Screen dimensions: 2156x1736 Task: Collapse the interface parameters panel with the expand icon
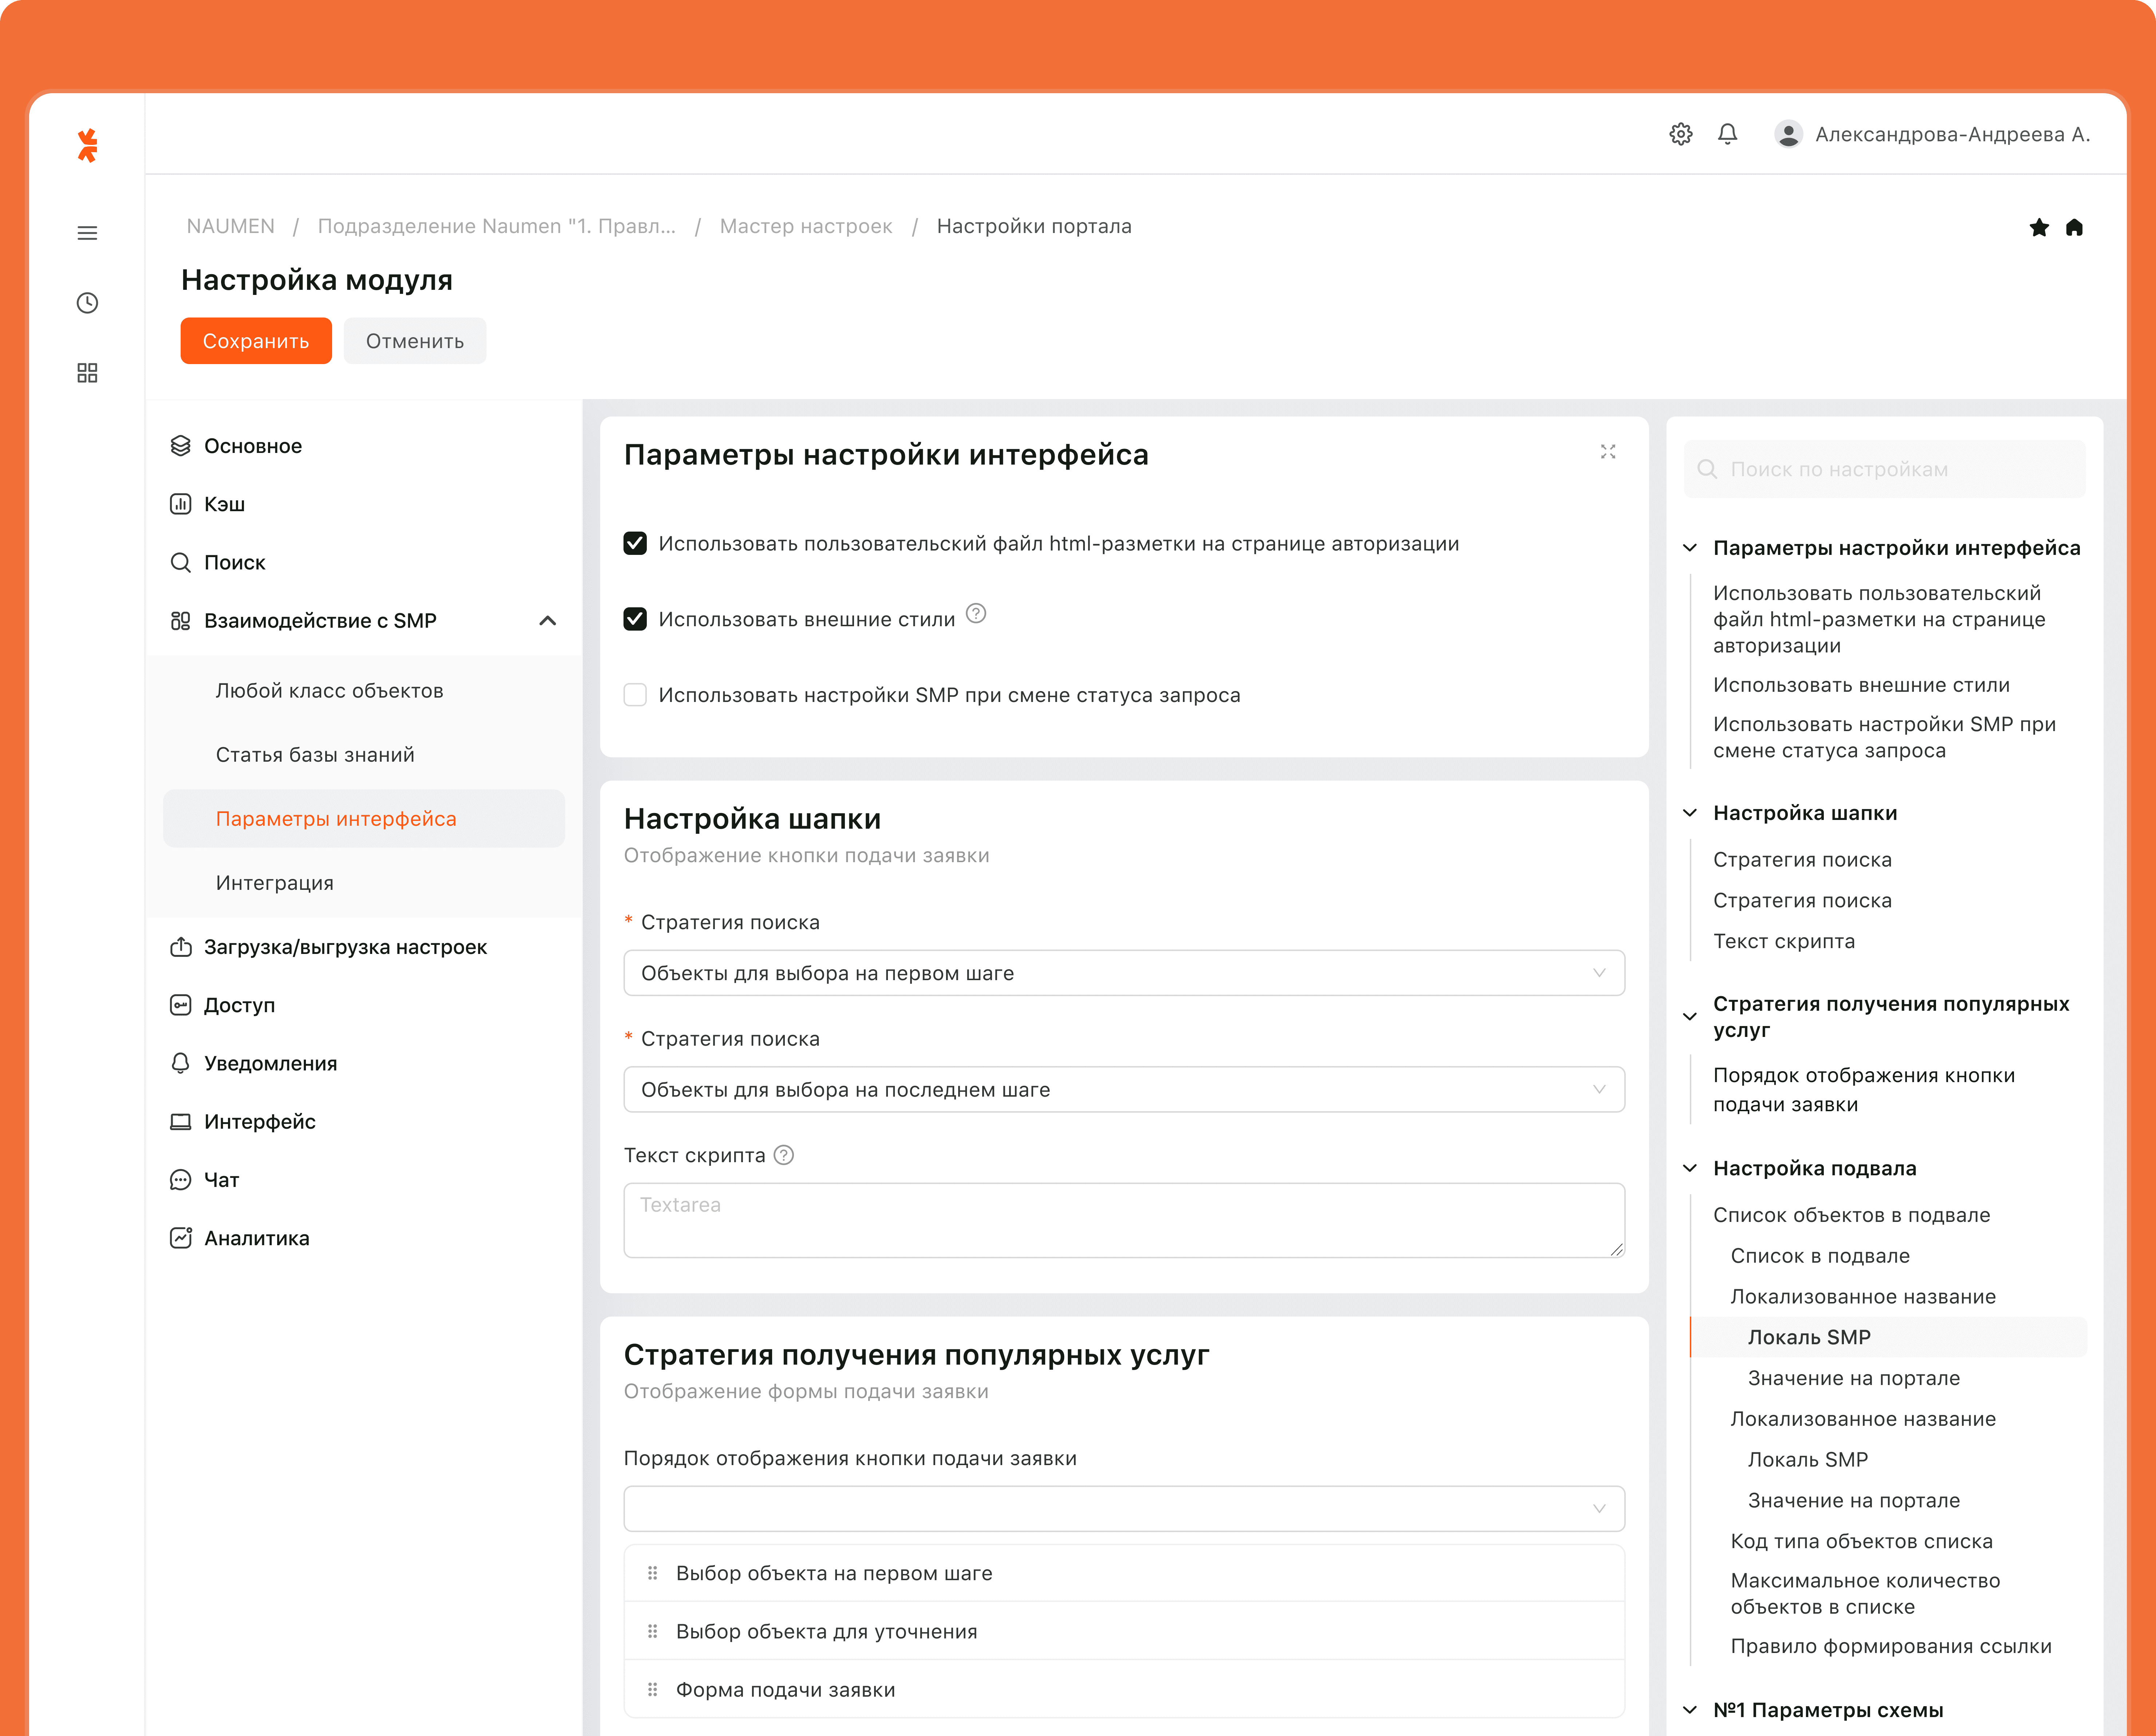1607,452
